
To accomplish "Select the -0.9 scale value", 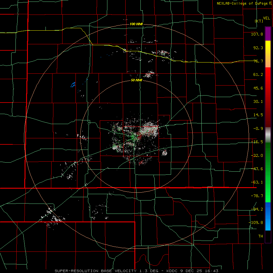I will 258,129.
